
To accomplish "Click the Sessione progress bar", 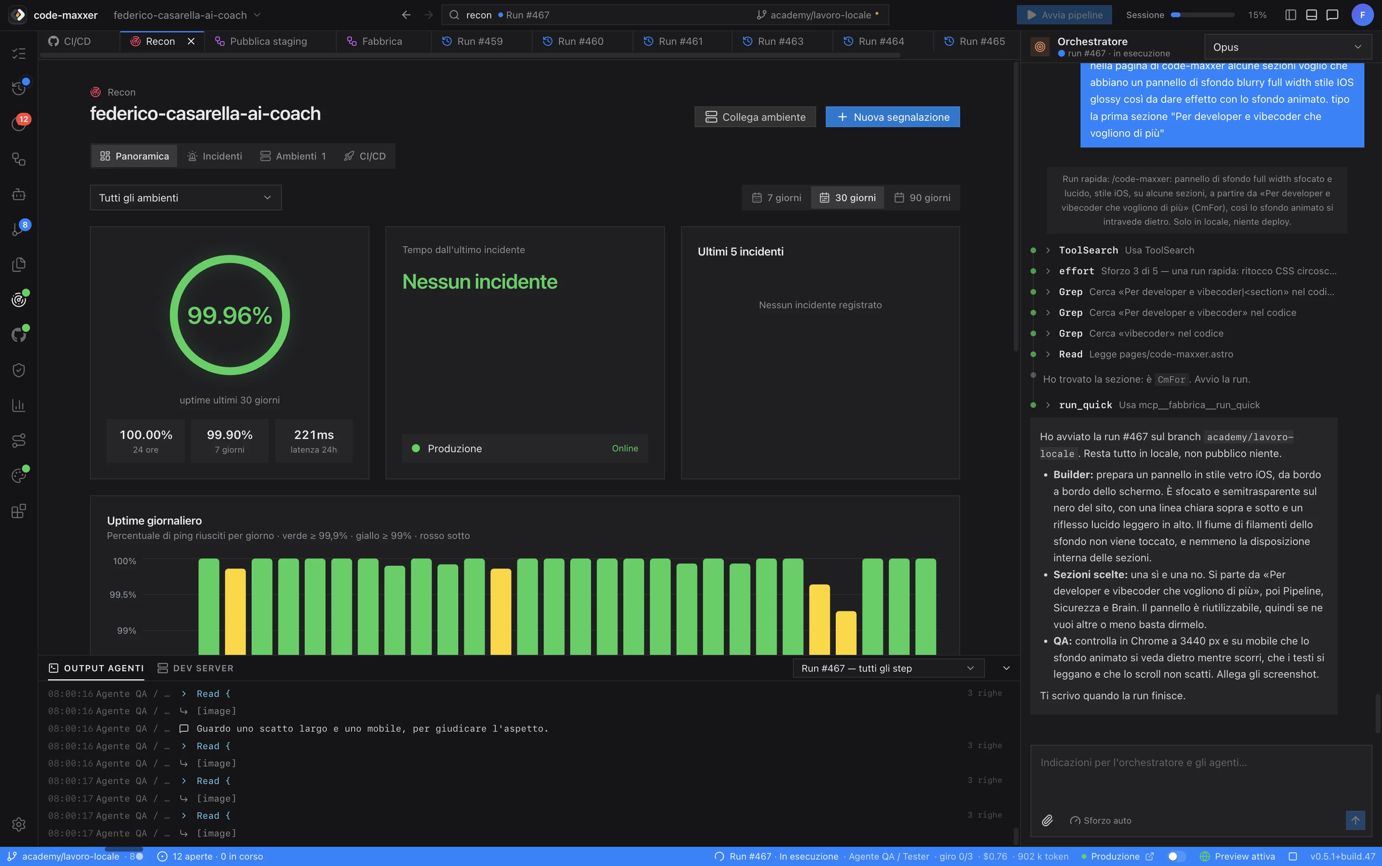I will coord(1202,15).
